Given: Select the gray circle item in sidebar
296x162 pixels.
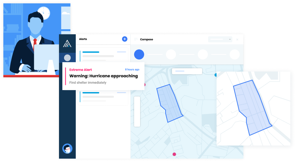Looking at the screenshot, I should point(67,58).
